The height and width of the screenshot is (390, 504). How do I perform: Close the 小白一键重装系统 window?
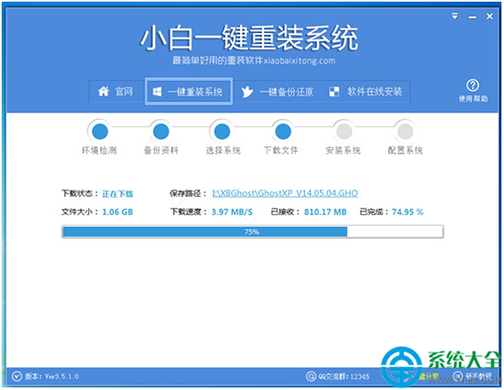489,16
